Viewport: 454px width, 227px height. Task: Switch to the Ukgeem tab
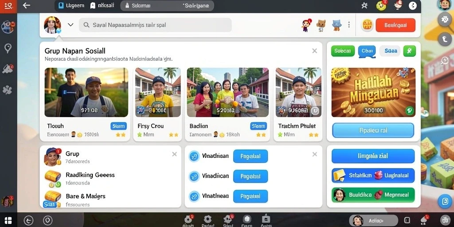[x=70, y=5]
